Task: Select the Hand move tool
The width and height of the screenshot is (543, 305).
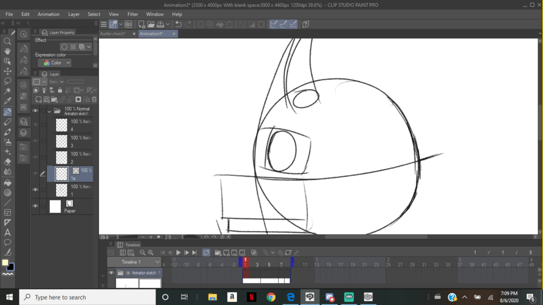Action: click(7, 51)
